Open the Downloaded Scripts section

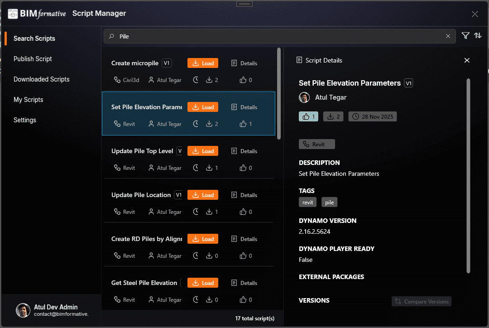click(x=41, y=79)
